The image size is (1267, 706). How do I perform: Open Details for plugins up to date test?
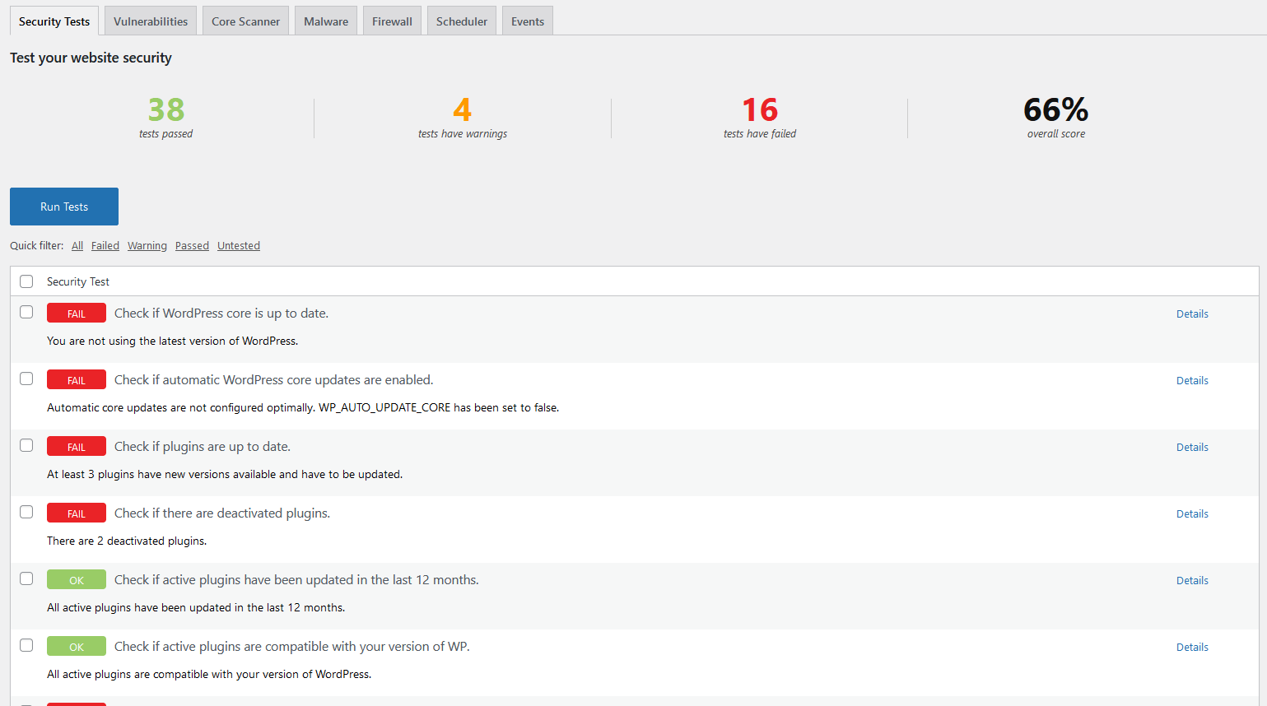point(1192,448)
